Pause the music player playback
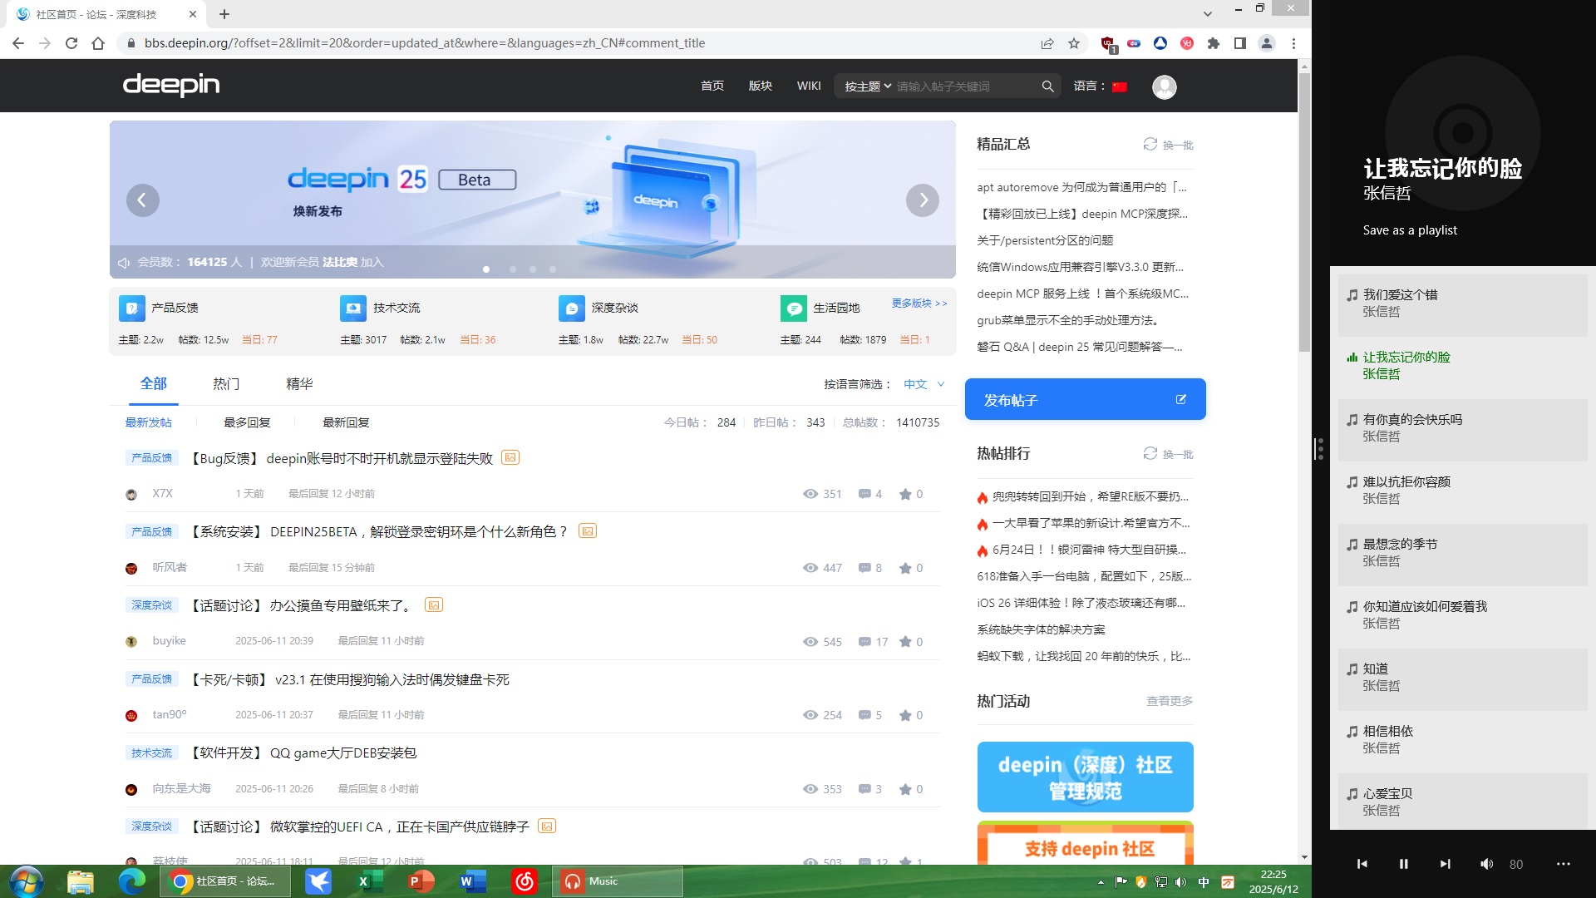 pyautogui.click(x=1403, y=864)
